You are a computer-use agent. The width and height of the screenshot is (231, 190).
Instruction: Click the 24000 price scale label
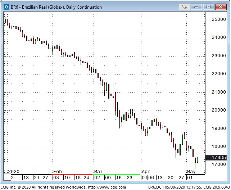pos(219,37)
